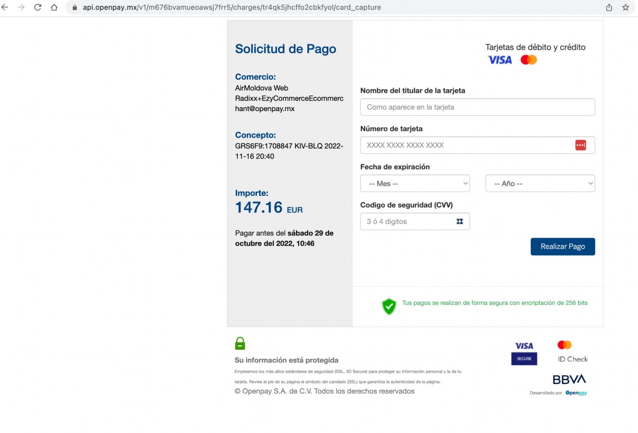Click the padlock icon in the address bar
This screenshot has width=638, height=433.
[x=75, y=8]
